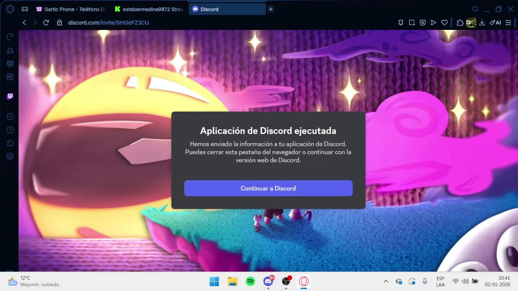This screenshot has height=291, width=518.
Task: Click the Opera GX taskbar icon
Action: point(304,281)
